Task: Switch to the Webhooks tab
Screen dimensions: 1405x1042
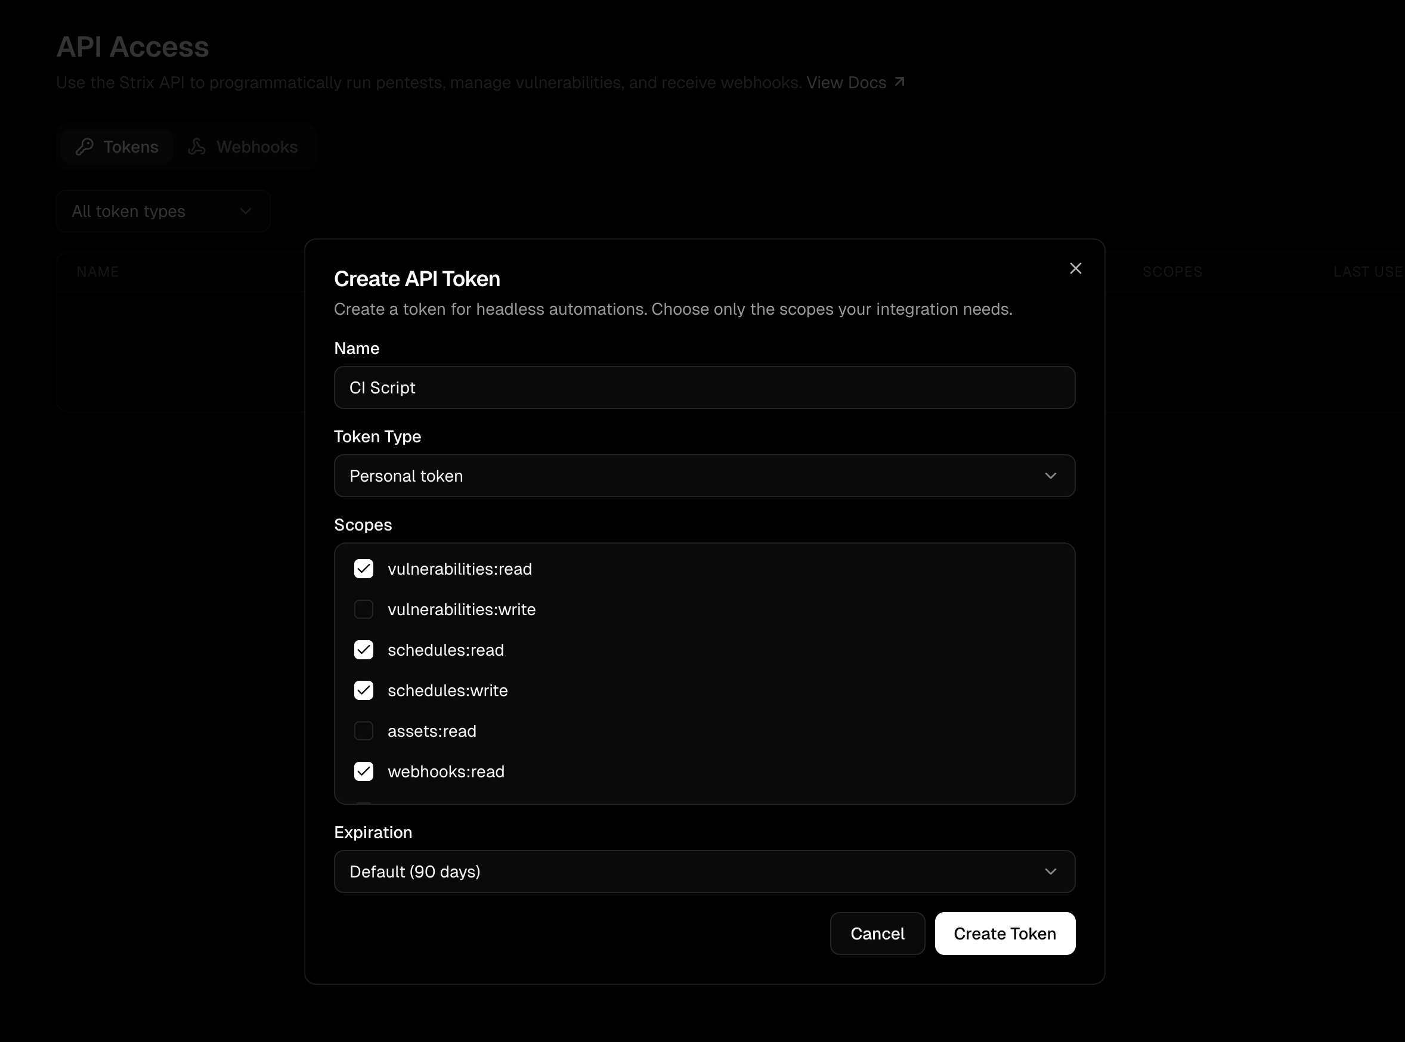Action: click(x=243, y=147)
